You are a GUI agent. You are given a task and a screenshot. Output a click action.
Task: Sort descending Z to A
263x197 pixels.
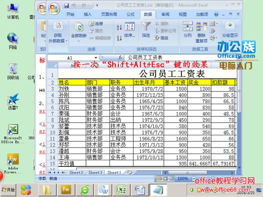point(119,38)
